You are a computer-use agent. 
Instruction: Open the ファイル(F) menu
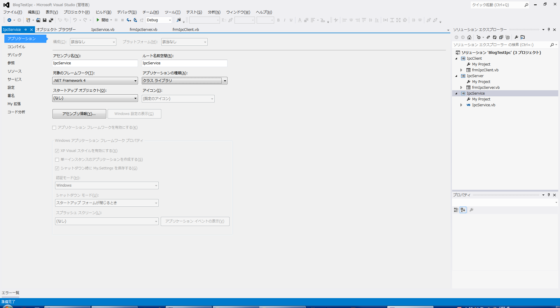(13, 12)
